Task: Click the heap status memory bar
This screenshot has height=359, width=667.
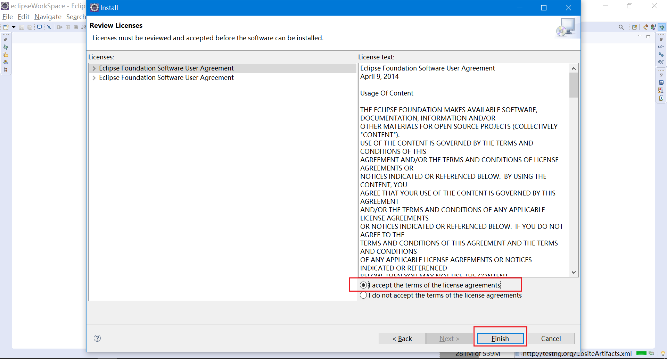Action: (477, 354)
